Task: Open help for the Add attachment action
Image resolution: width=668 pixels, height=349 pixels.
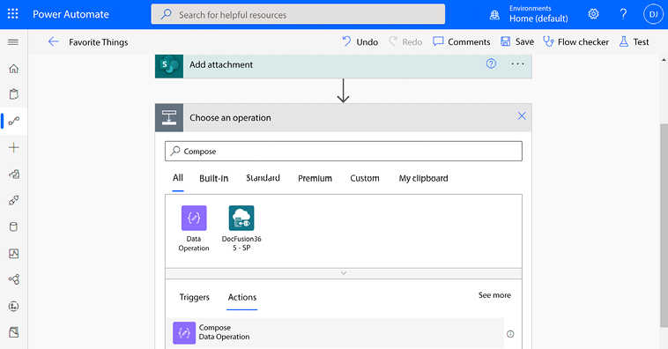Action: 491,63
